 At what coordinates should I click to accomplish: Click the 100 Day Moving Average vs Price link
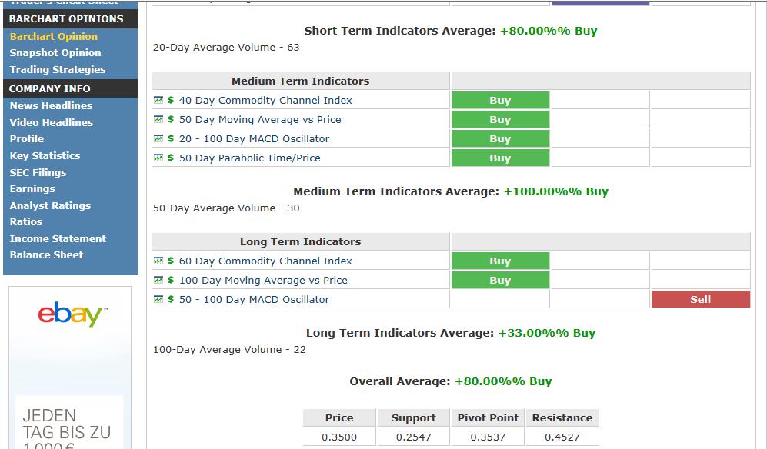[263, 280]
